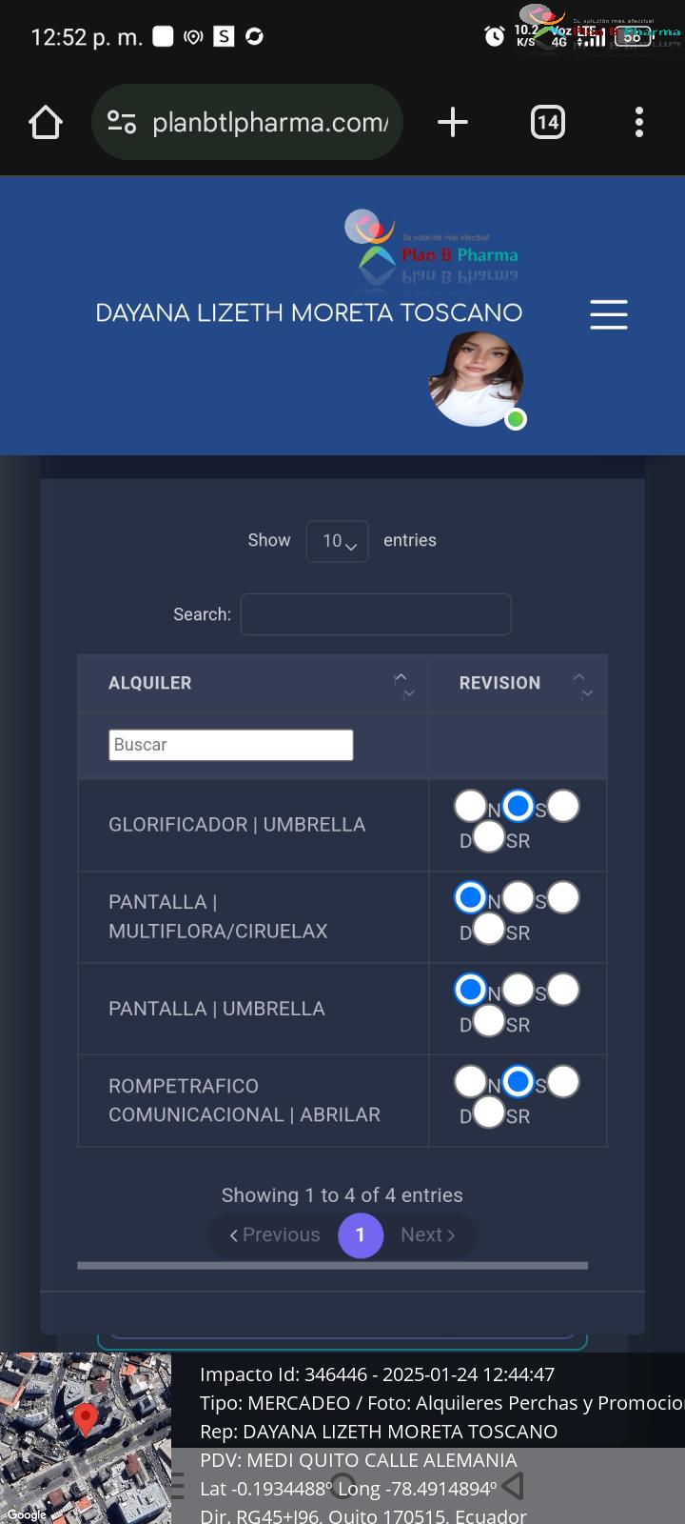Open the tab switcher showing 14 tabs
The image size is (685, 1524).
tap(547, 122)
